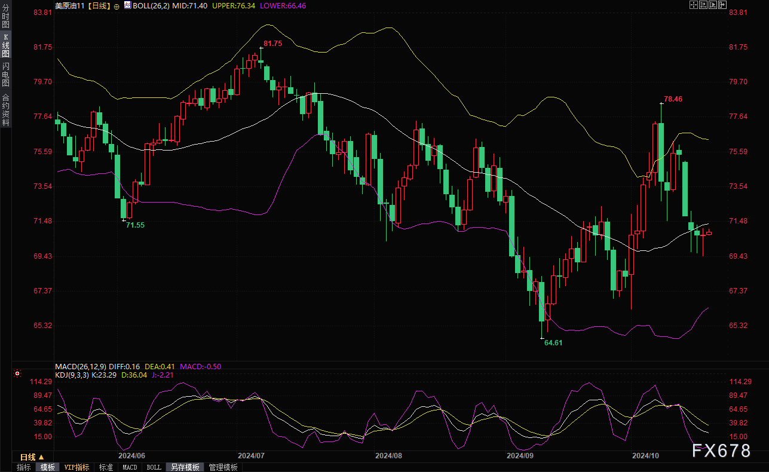This screenshot has height=472, width=769.
Task: Click the play-forward chart icon
Action: coord(713,5)
